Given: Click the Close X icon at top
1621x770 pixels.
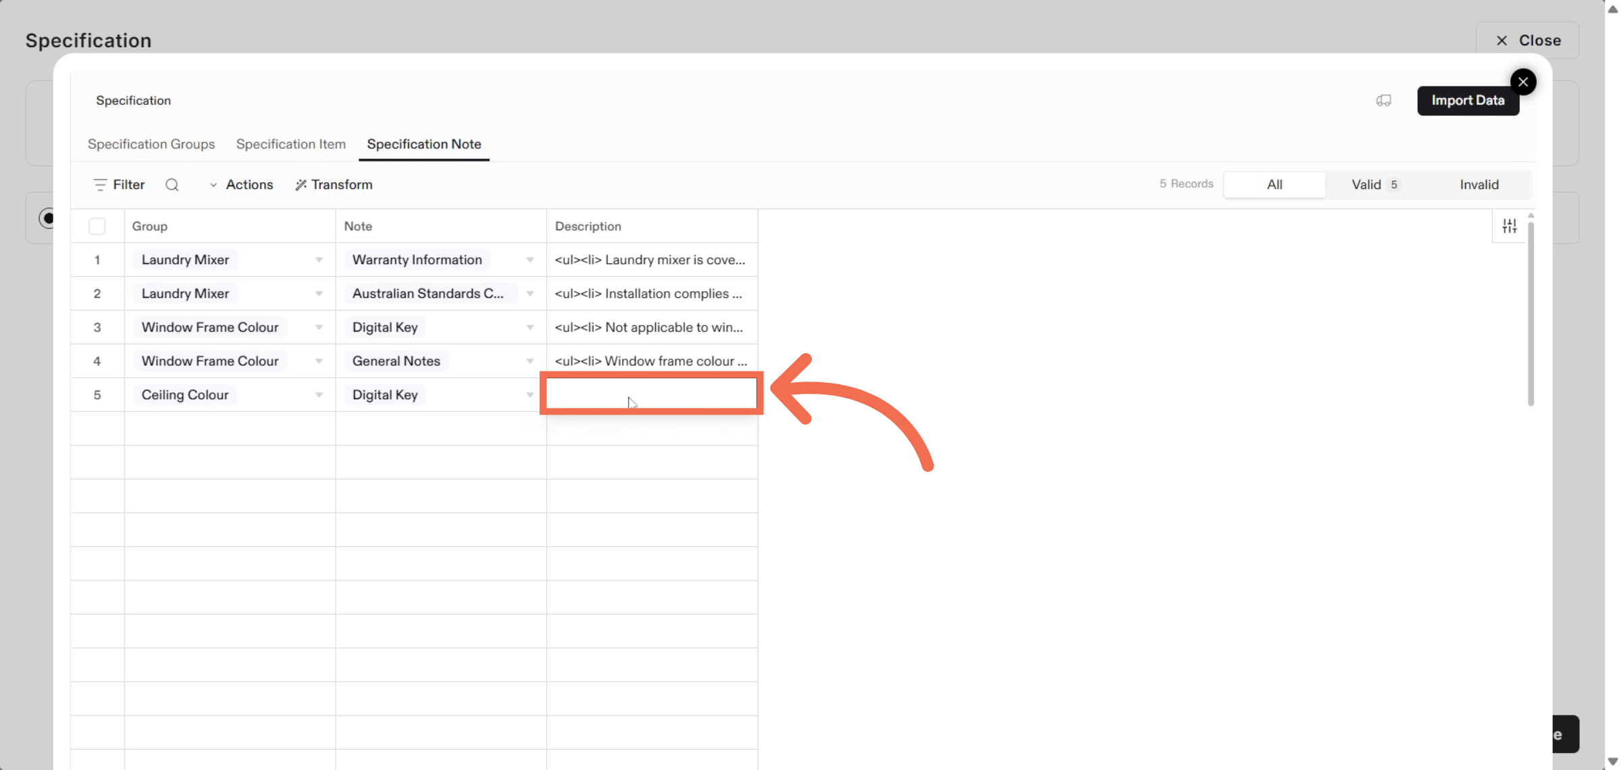Looking at the screenshot, I should [x=1501, y=41].
